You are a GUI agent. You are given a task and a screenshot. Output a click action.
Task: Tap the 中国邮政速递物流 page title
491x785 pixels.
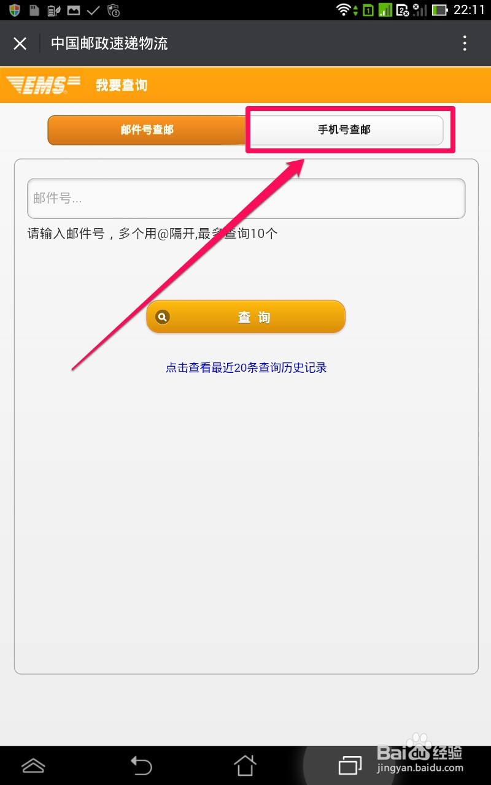(109, 44)
